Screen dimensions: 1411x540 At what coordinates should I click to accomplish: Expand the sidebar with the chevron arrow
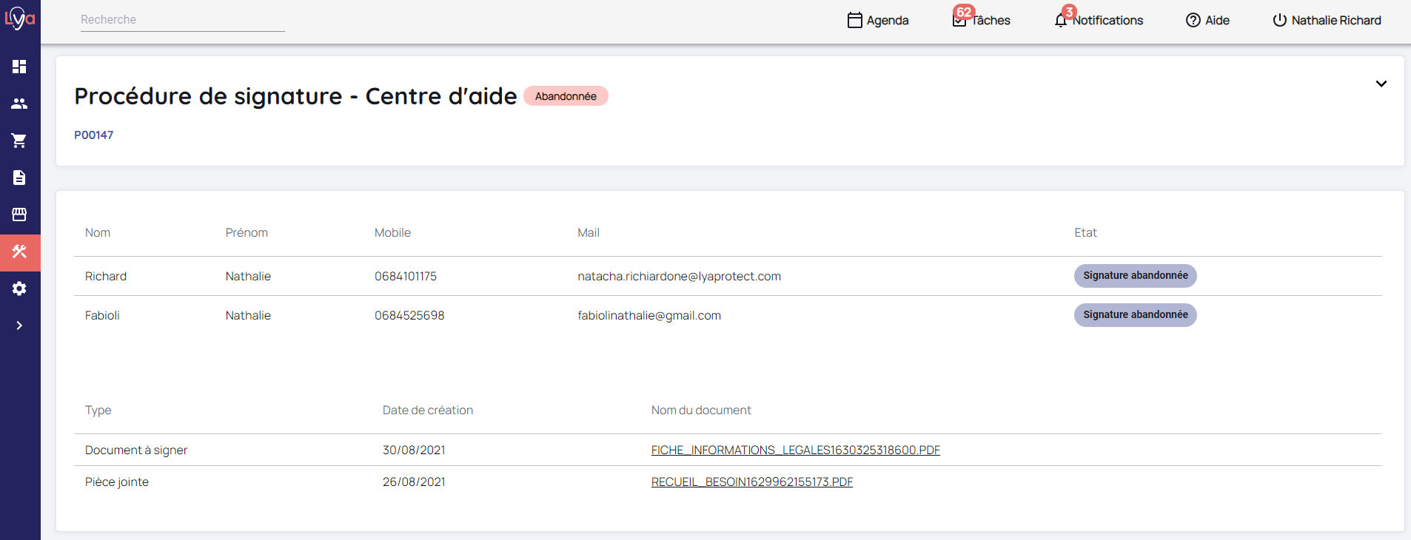[x=19, y=325]
